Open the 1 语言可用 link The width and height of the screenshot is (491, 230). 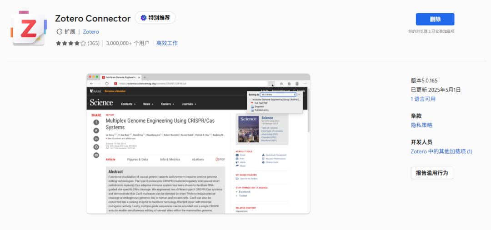click(423, 99)
